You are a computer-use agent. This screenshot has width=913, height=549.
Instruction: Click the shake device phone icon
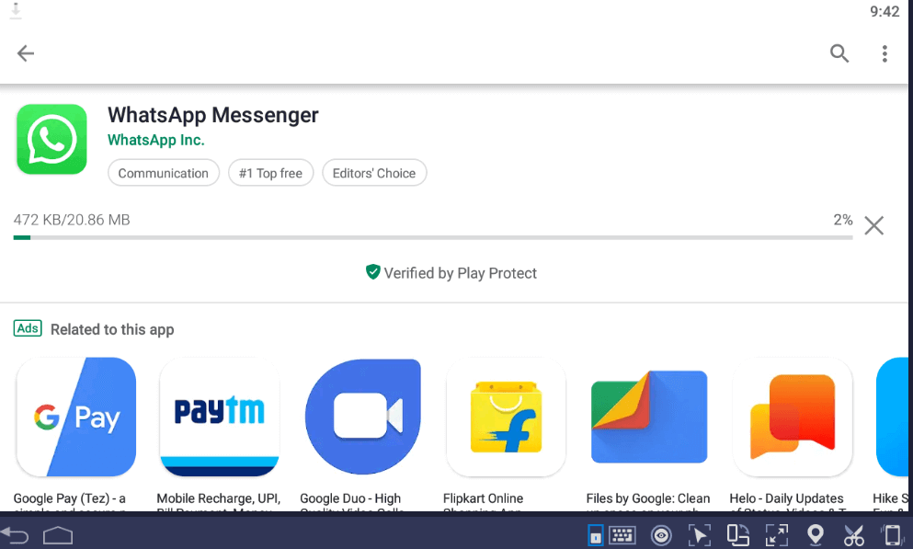[x=892, y=535]
